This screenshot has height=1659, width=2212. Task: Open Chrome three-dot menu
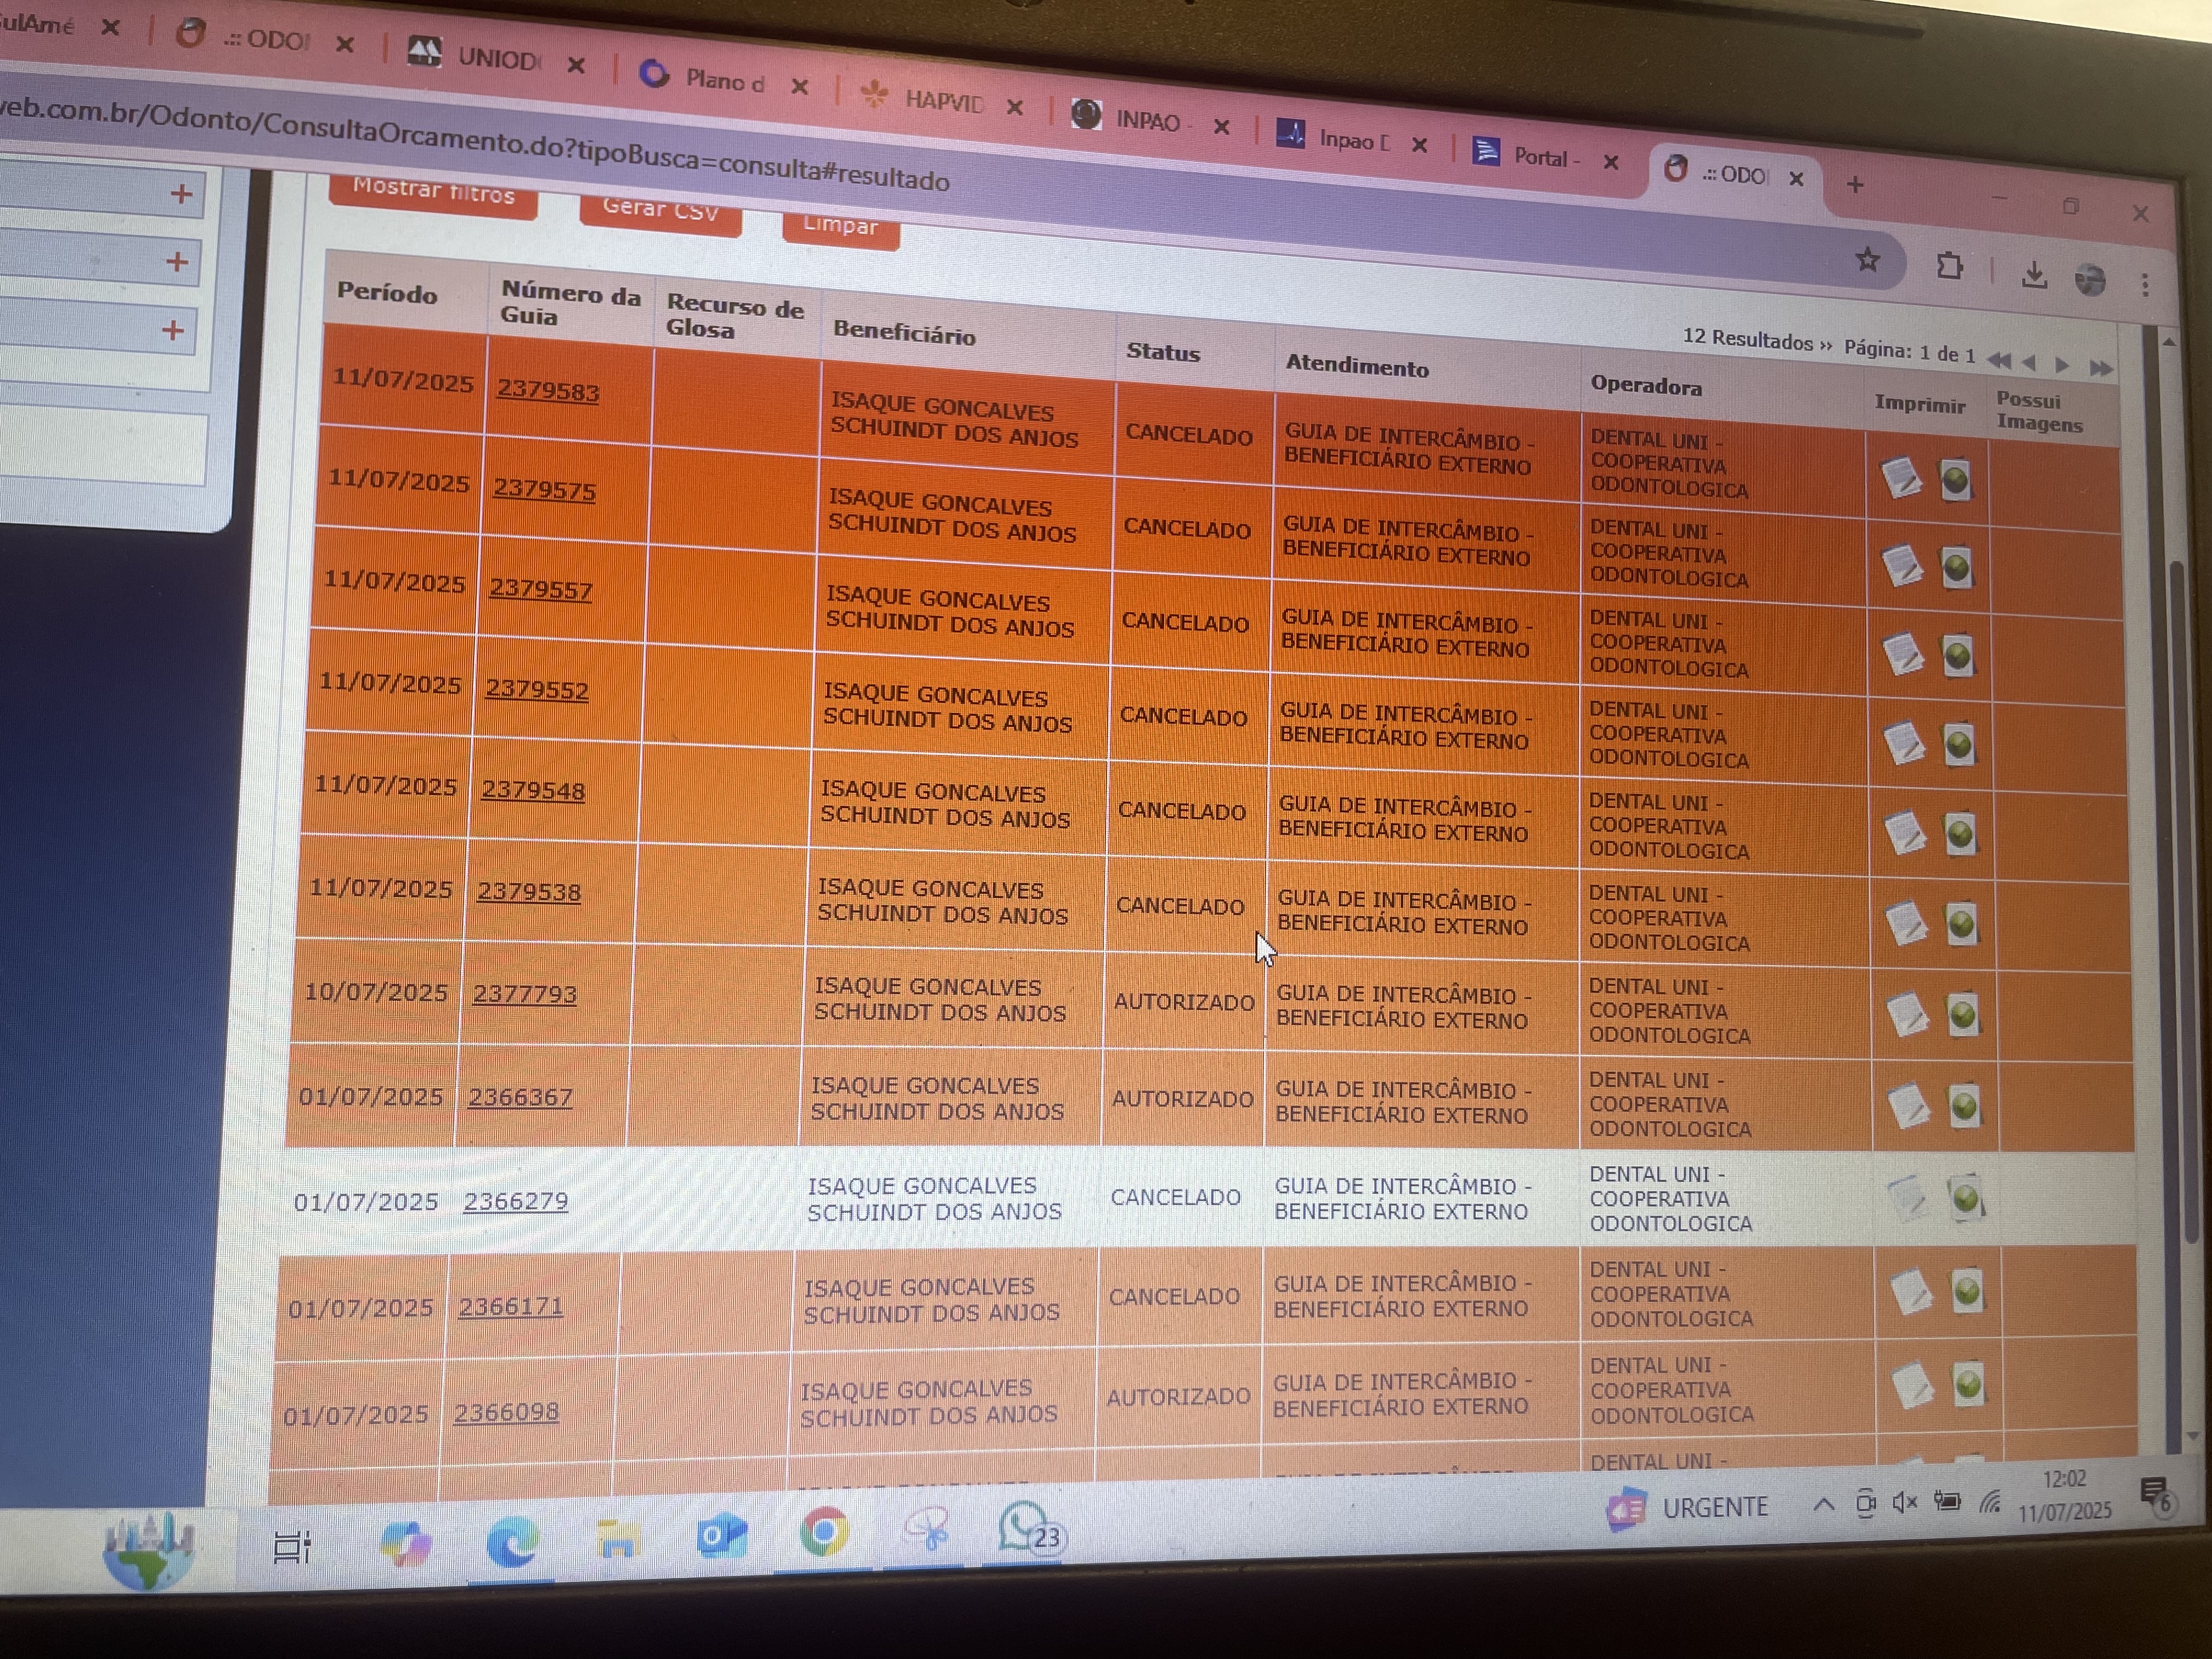pos(2145,285)
